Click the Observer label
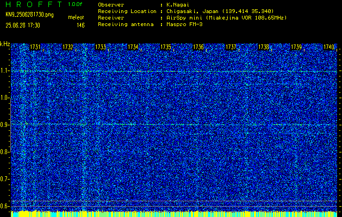Screen dimensions: 342x217 coord(111,5)
